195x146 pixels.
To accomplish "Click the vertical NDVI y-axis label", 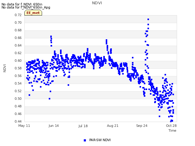I will click(5, 68).
